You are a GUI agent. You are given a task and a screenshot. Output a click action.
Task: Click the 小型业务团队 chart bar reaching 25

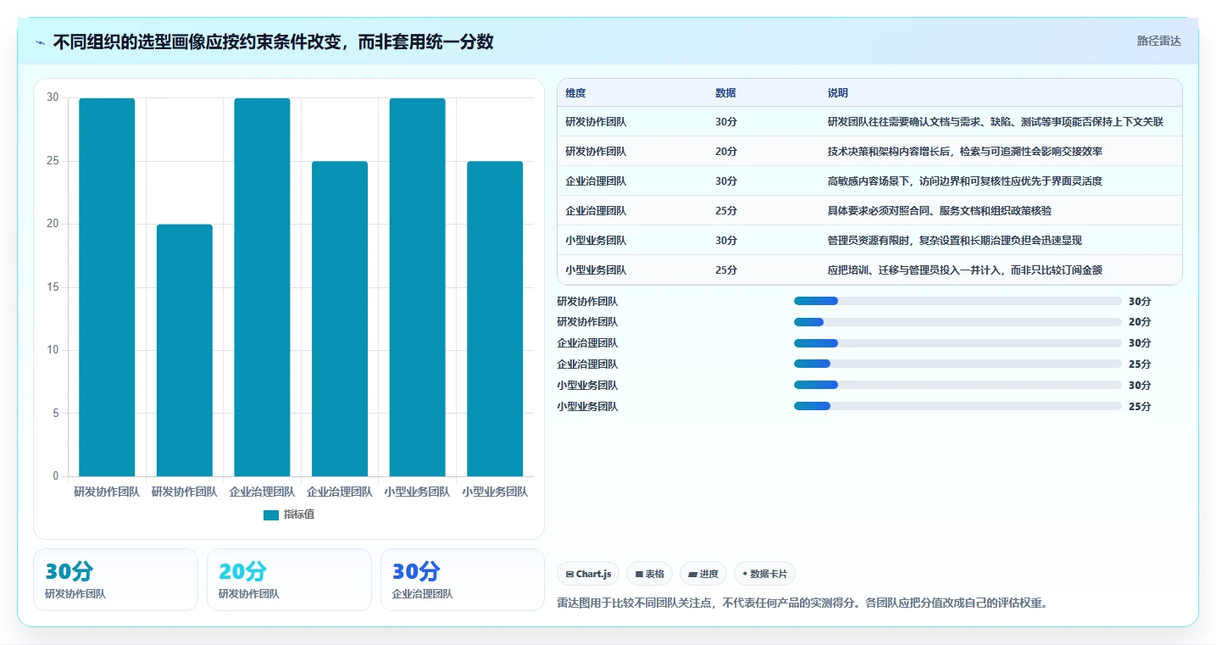point(495,319)
